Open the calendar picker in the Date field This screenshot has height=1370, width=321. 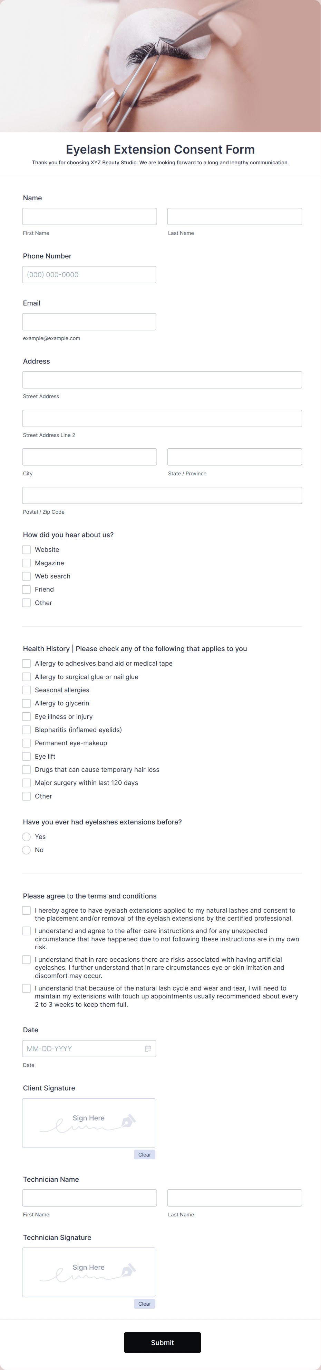point(148,1048)
